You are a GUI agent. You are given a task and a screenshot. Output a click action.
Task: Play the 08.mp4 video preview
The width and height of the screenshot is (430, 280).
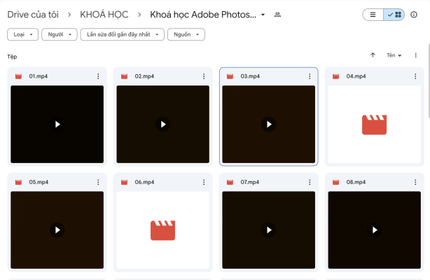[x=375, y=230]
